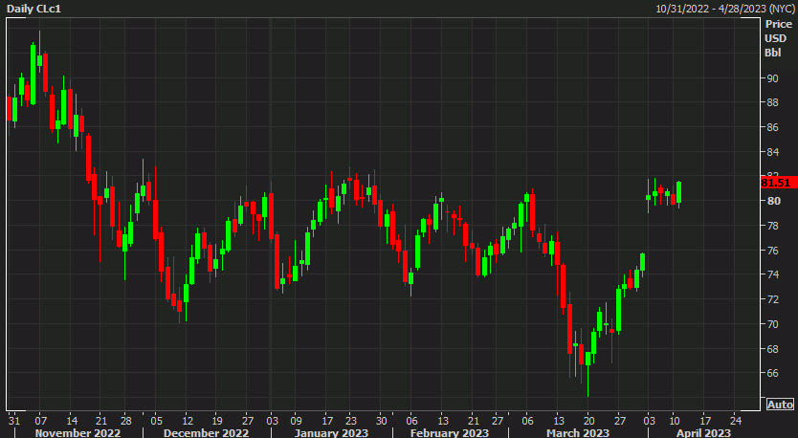Screen dimensions: 798x438
Task: Click the 84 price axis value
Action: point(773,152)
